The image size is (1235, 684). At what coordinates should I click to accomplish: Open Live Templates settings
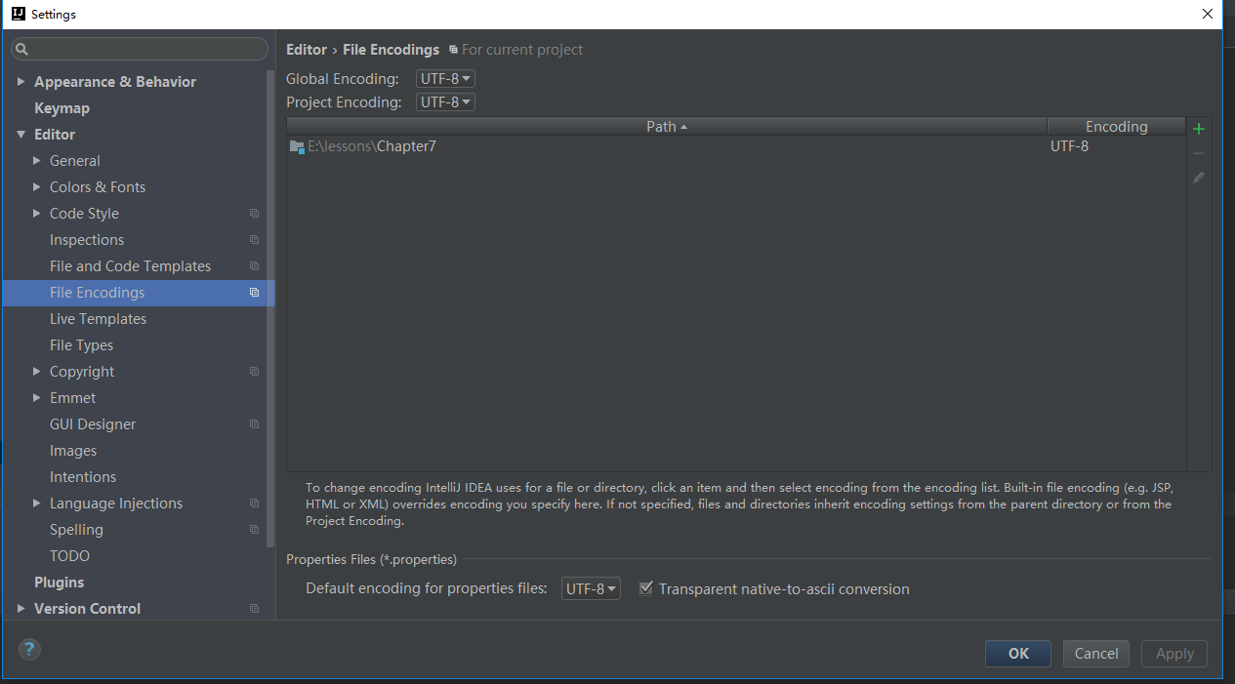[x=98, y=319]
